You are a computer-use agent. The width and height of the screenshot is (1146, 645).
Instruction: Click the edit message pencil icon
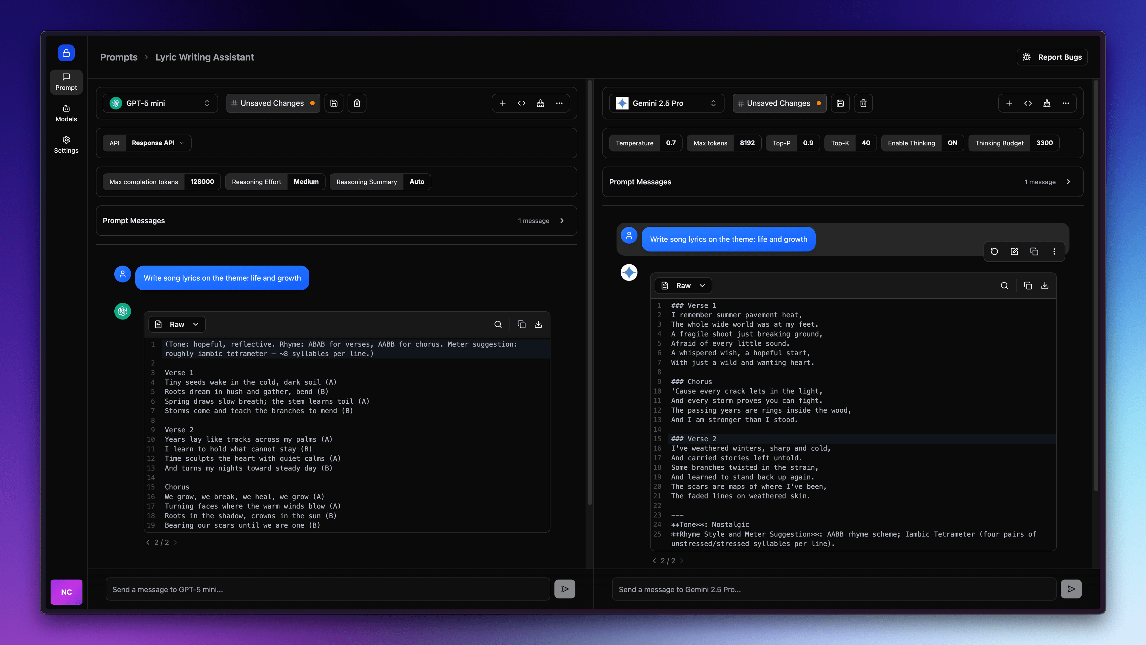click(1014, 251)
